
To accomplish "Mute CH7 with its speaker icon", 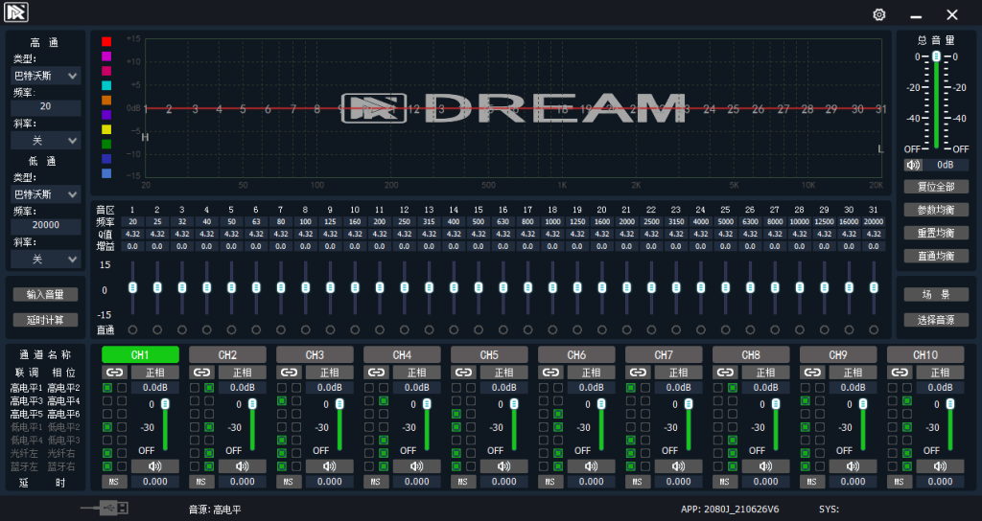I will click(678, 466).
